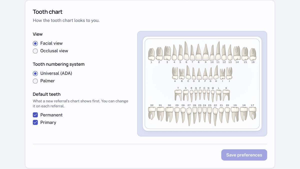
Task: Pick tooth 9 in the chart
Action: [205, 52]
